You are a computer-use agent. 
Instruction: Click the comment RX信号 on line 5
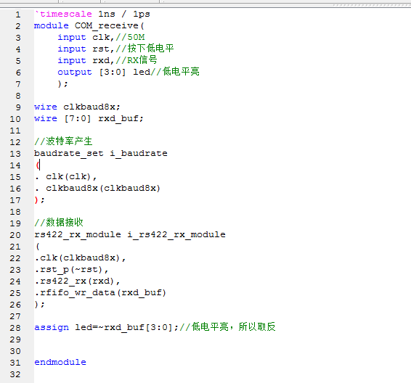coord(142,60)
